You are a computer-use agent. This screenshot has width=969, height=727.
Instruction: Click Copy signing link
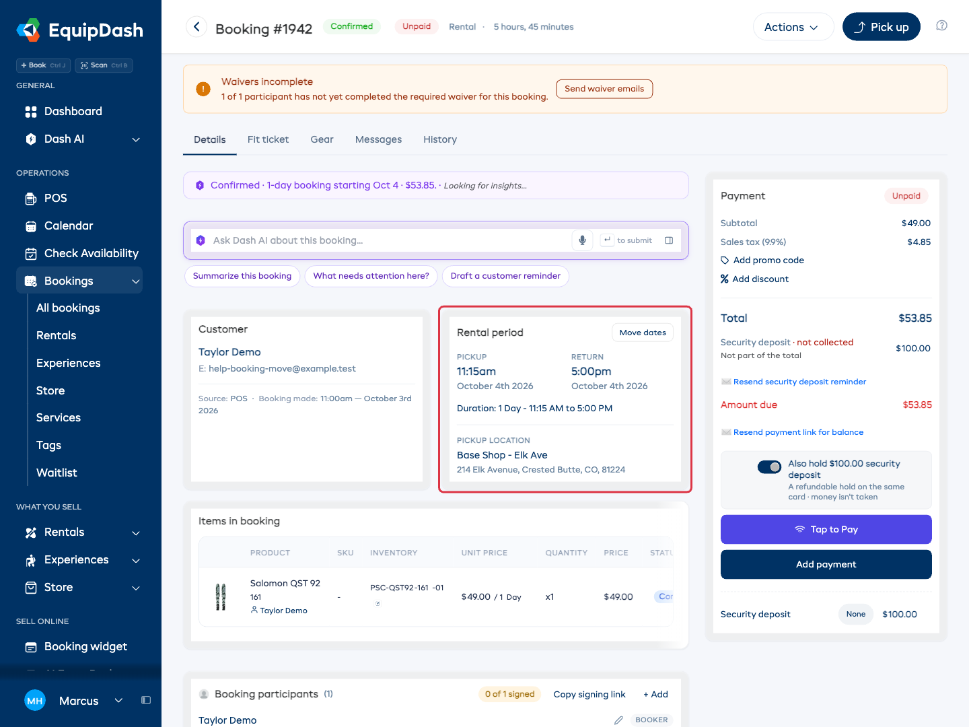pos(589,694)
